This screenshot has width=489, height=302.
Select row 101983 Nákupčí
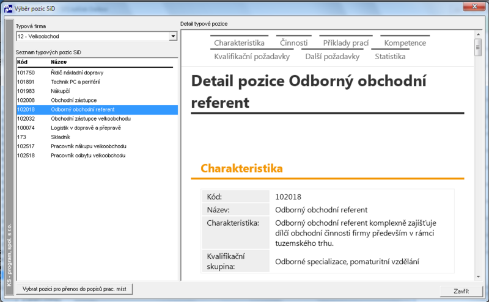(x=97, y=91)
